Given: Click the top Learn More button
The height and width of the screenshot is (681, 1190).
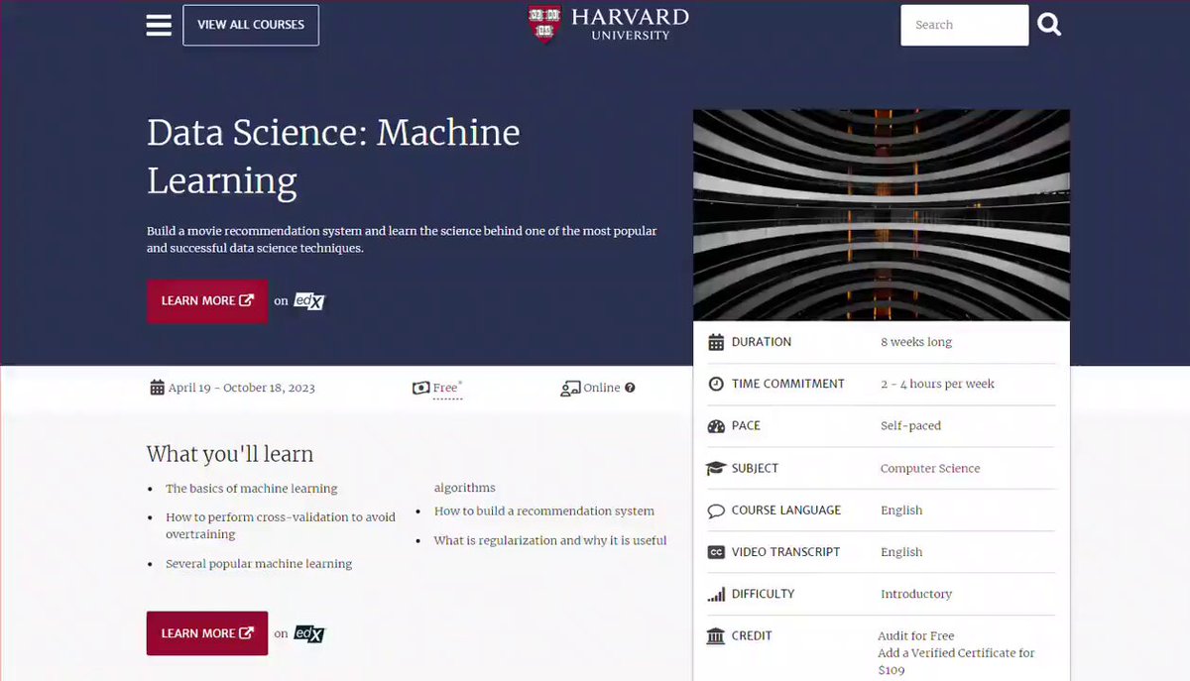Looking at the screenshot, I should [207, 301].
